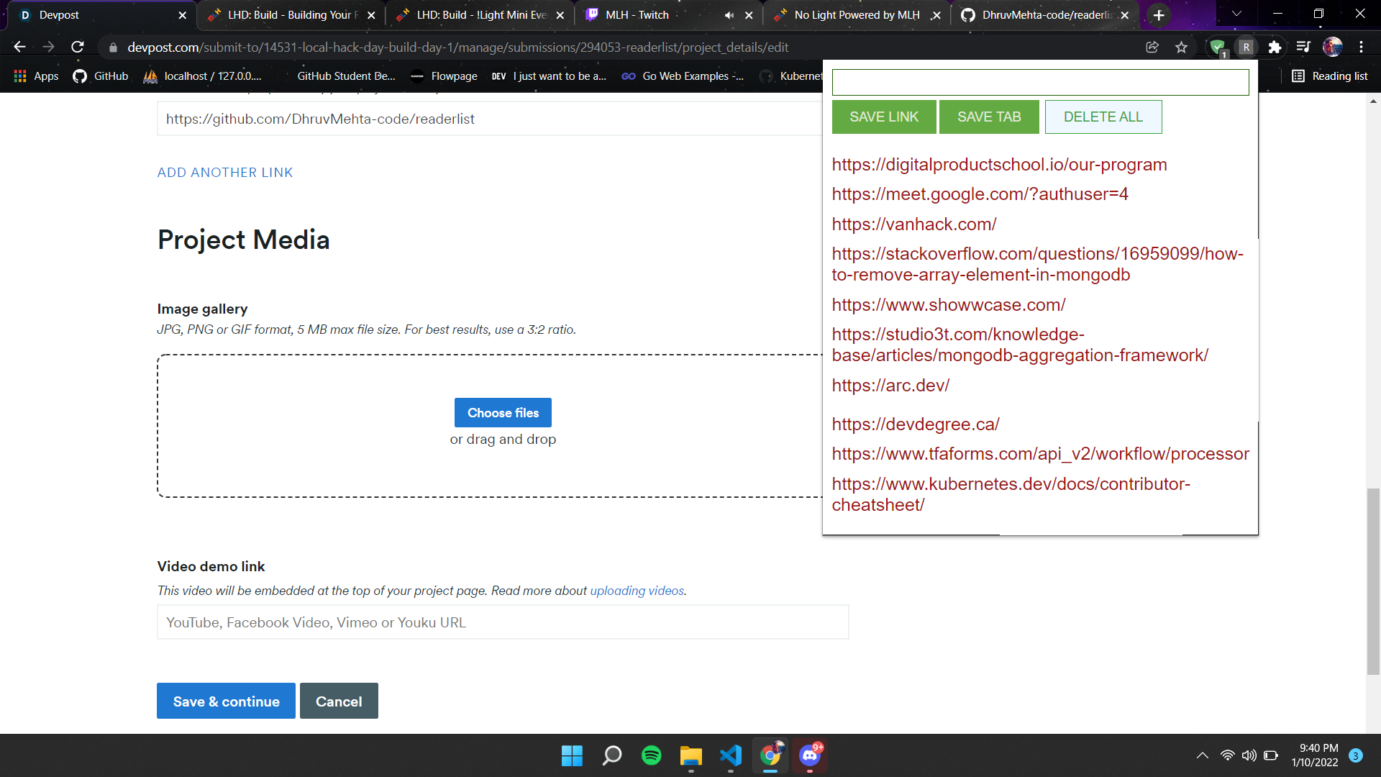Open Visual Studio Code from taskbar
This screenshot has width=1381, height=777.
coord(730,755)
